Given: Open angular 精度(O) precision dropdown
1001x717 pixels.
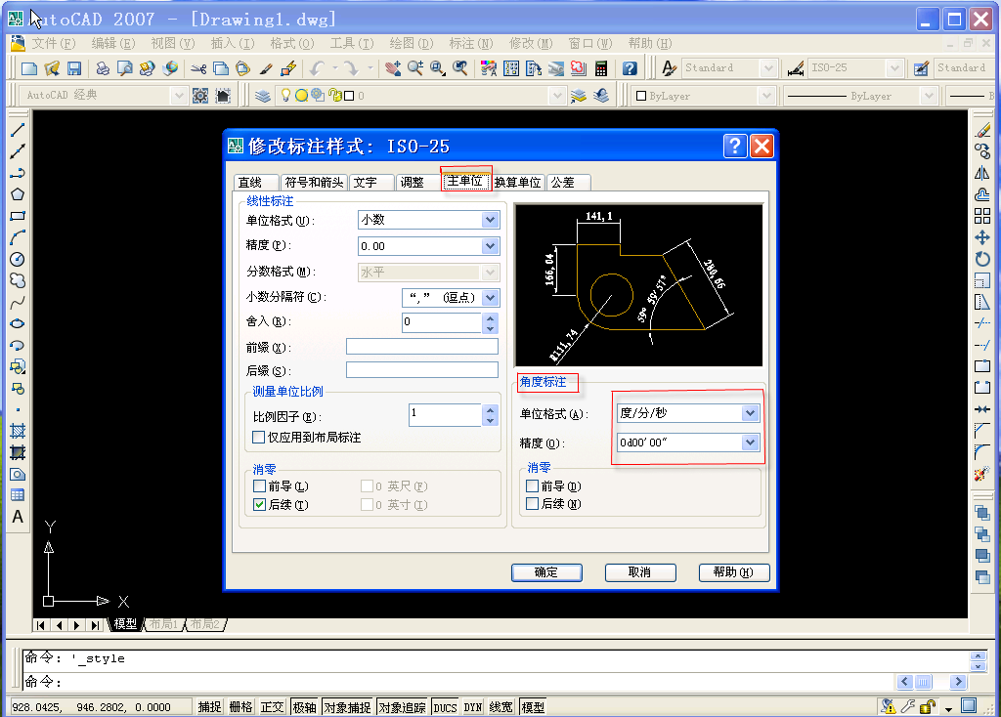Looking at the screenshot, I should (750, 443).
